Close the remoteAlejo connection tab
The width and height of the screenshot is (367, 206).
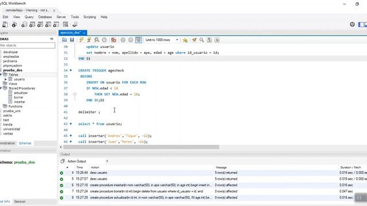[x=54, y=10]
